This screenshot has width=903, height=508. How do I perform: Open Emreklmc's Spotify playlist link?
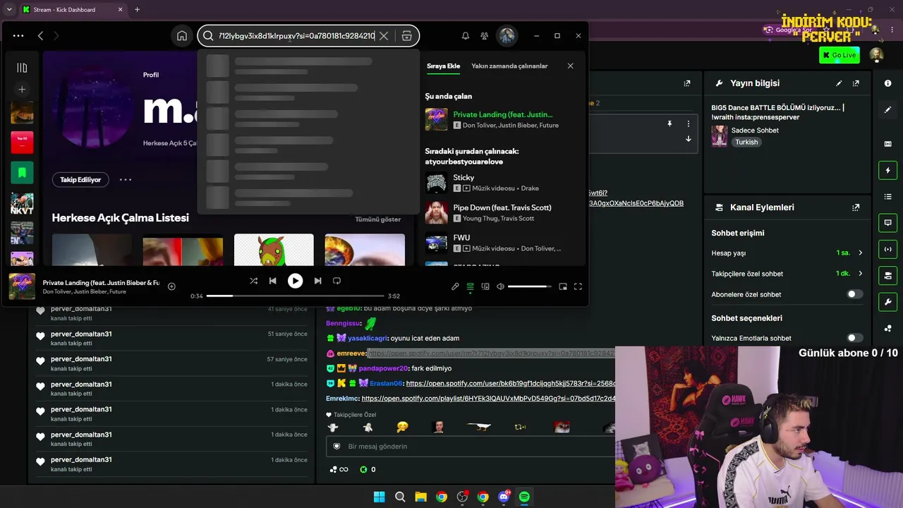[488, 399]
